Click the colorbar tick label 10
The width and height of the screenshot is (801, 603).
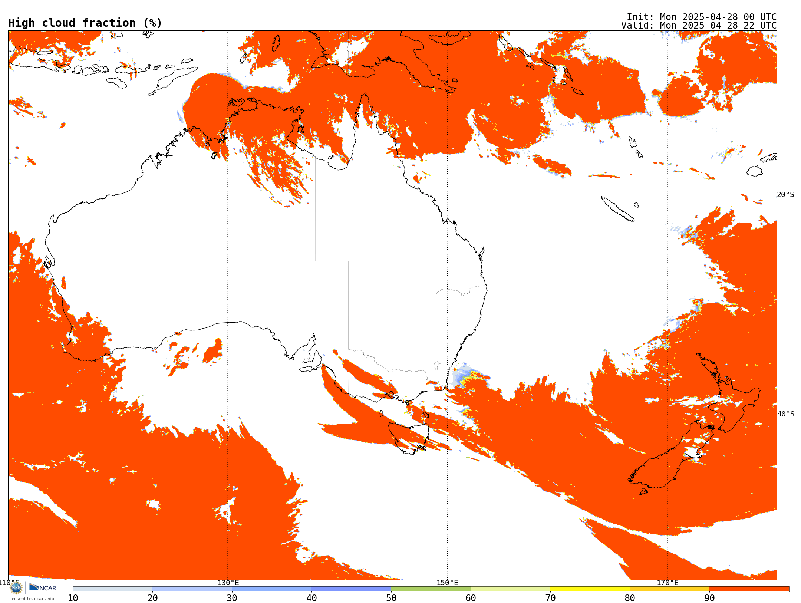73,598
